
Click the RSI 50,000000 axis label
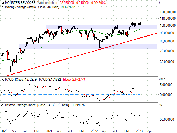(x=167, y=119)
